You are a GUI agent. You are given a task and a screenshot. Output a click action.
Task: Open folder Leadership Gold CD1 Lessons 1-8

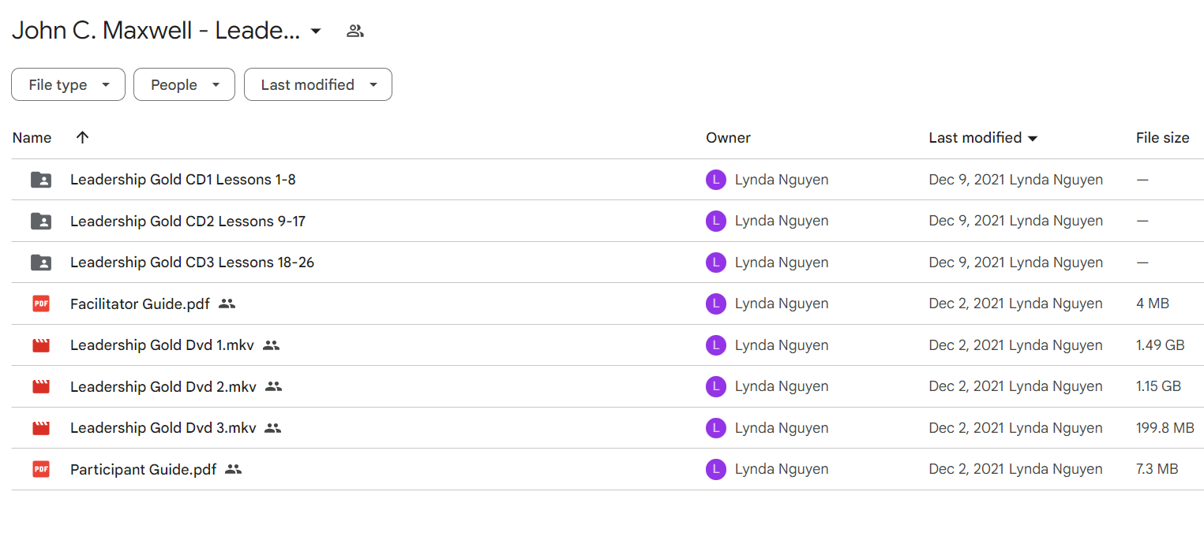[183, 180]
